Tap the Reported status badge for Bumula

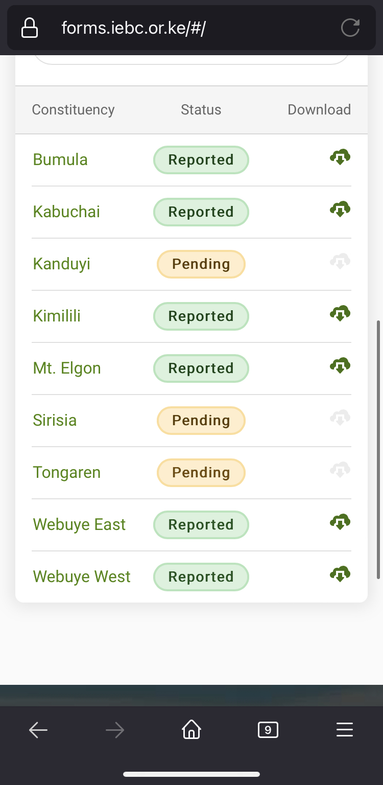coord(201,160)
